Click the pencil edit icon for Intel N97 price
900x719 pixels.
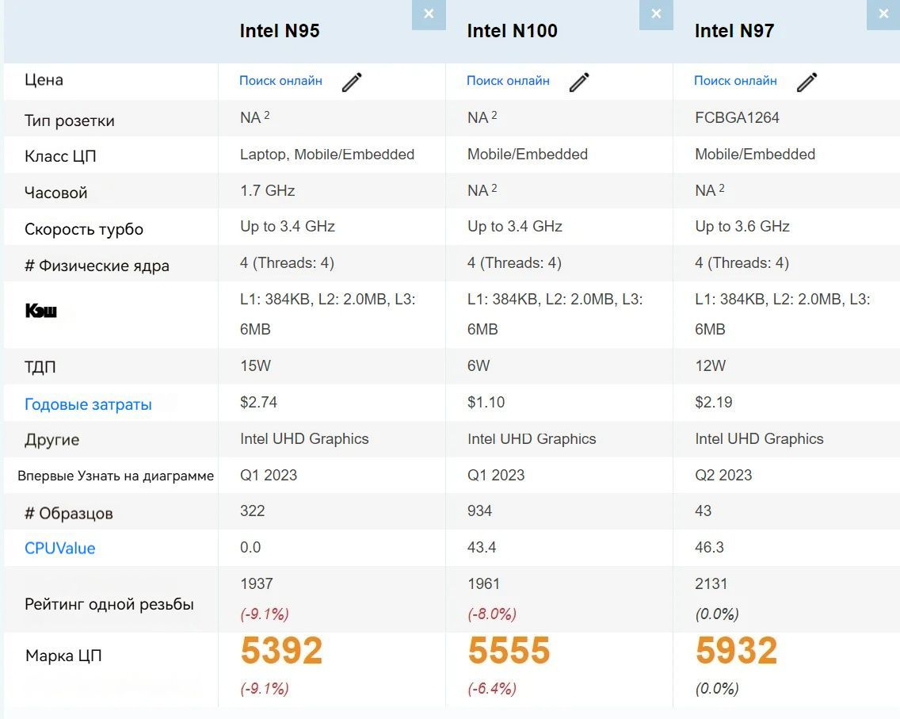point(807,82)
